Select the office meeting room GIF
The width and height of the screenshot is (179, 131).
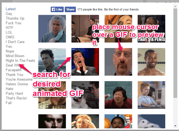tap(85, 29)
